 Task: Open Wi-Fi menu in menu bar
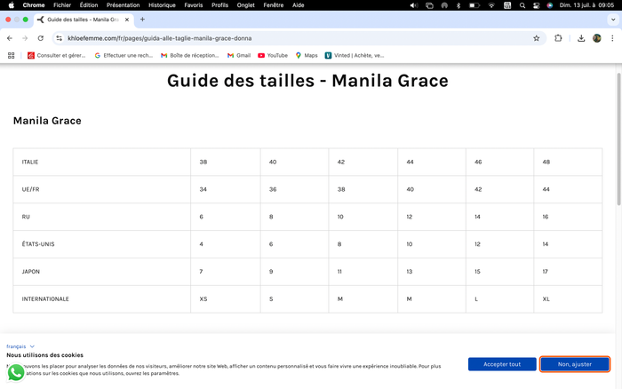(491, 5)
